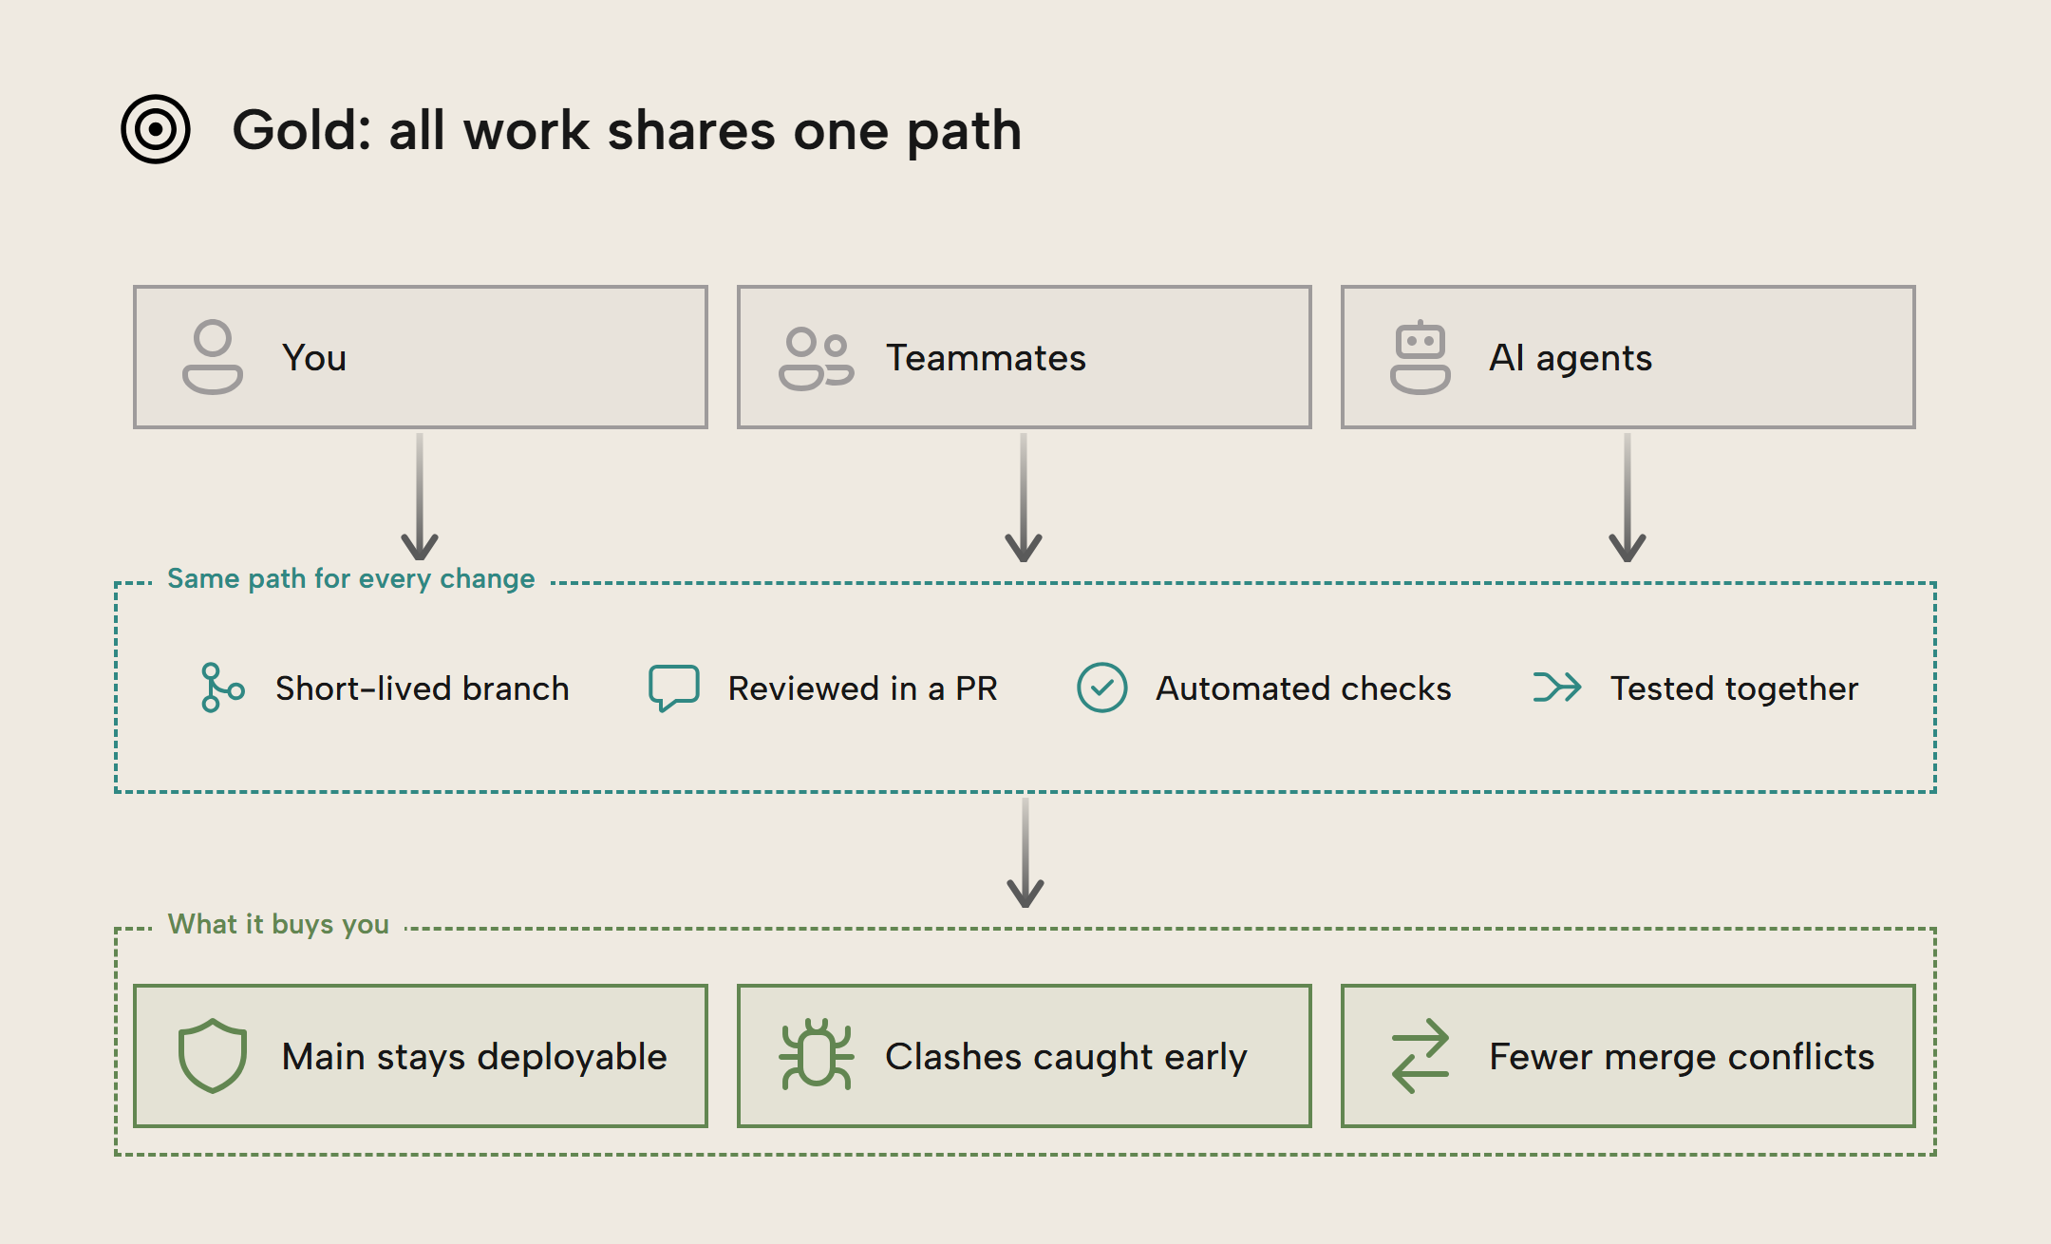
Task: Click the target bullseye icon beside the title
Action: (156, 129)
